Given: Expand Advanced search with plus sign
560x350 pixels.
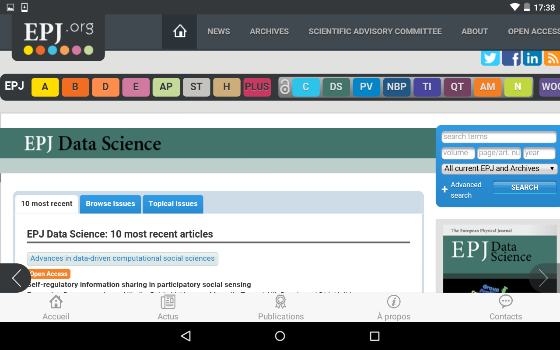Looking at the screenshot, I should tap(444, 190).
